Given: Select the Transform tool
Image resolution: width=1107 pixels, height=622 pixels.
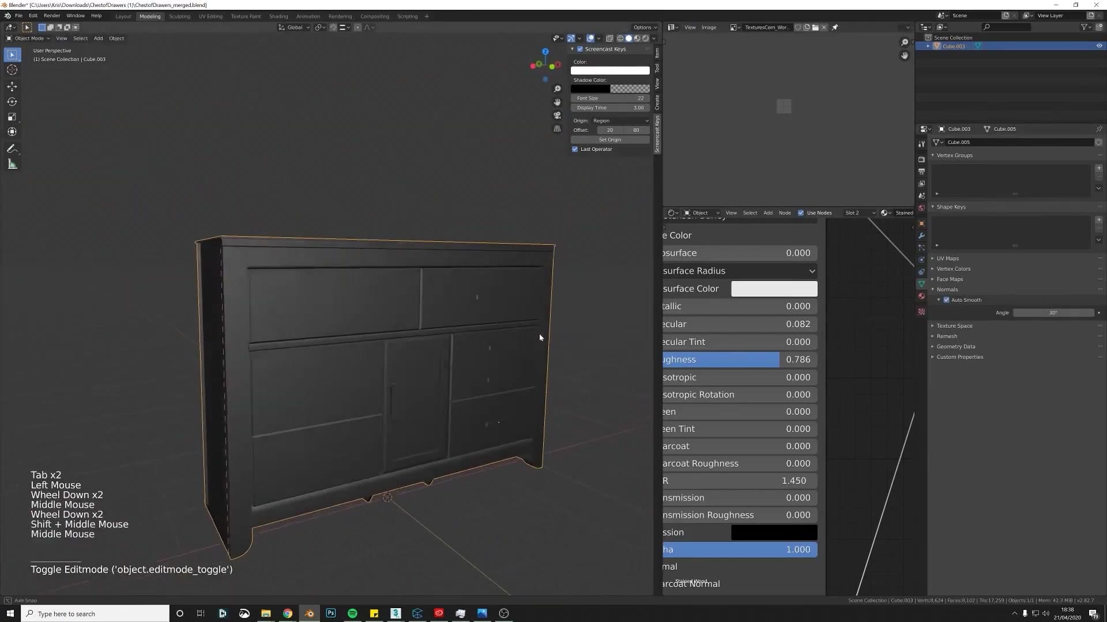Looking at the screenshot, I should coord(12,132).
